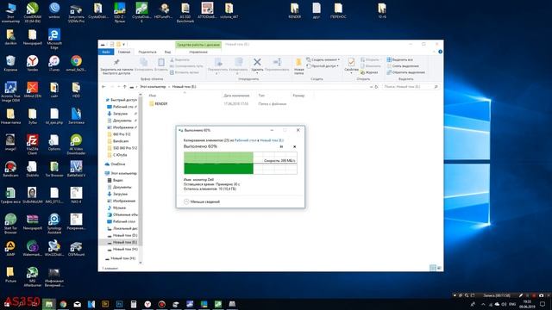Select the FileZilla Client desktop icon
The width and height of the screenshot is (552, 310).
pos(33,145)
